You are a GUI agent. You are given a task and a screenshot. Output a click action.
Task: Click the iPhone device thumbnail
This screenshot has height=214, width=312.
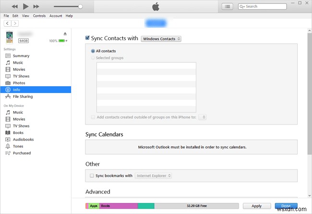pyautogui.click(x=9, y=37)
